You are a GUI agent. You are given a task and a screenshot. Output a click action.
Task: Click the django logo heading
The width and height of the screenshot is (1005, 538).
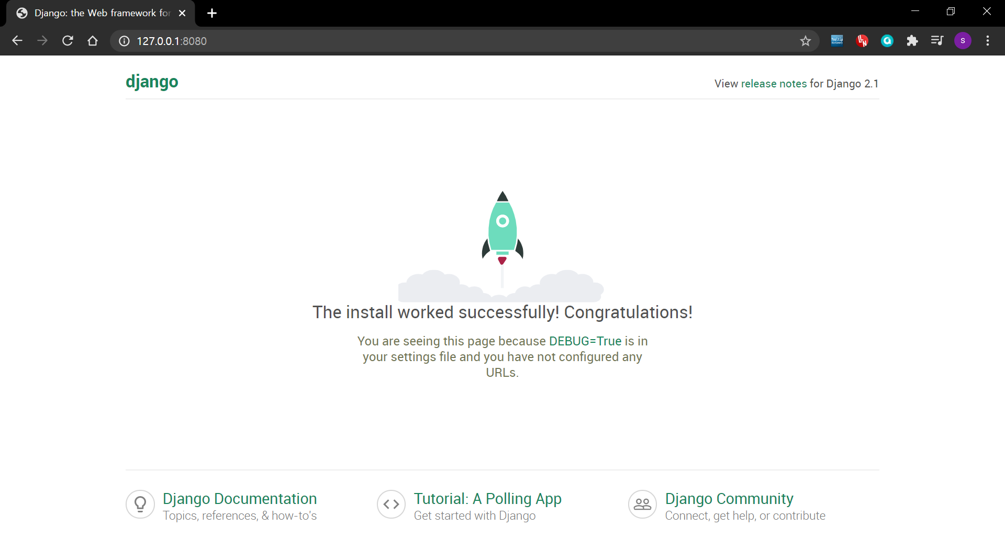[152, 81]
